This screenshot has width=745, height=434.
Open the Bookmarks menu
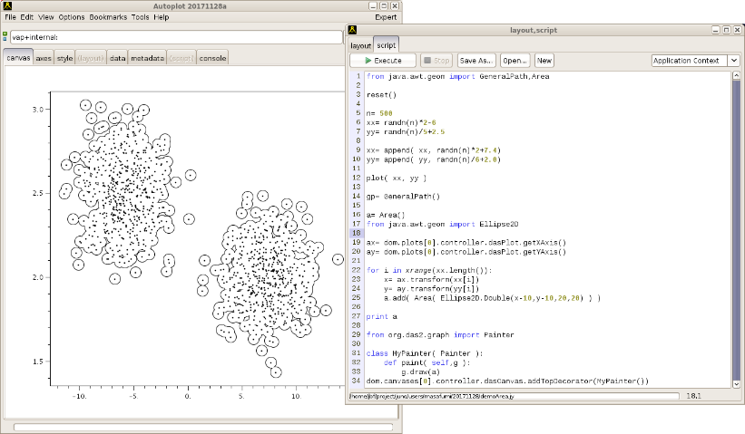[x=108, y=17]
